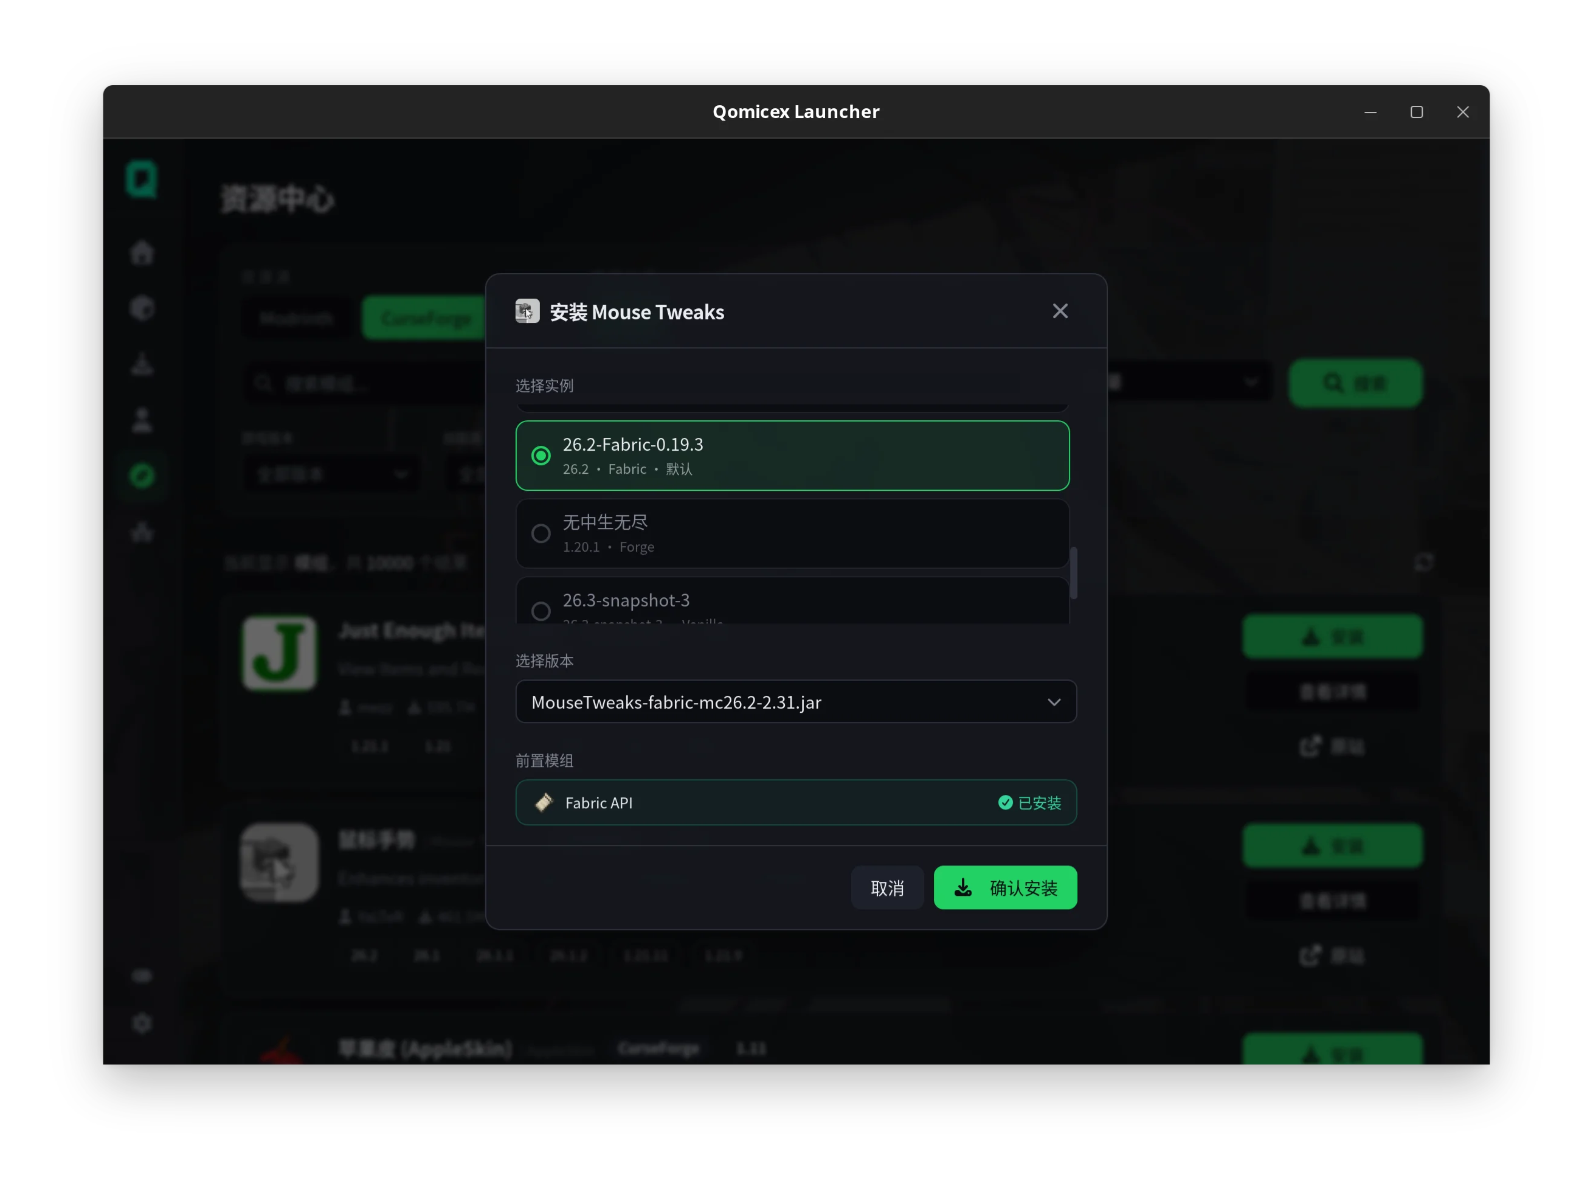Click the instance list scrollbar in the dialog
The height and width of the screenshot is (1186, 1593).
(x=1074, y=572)
